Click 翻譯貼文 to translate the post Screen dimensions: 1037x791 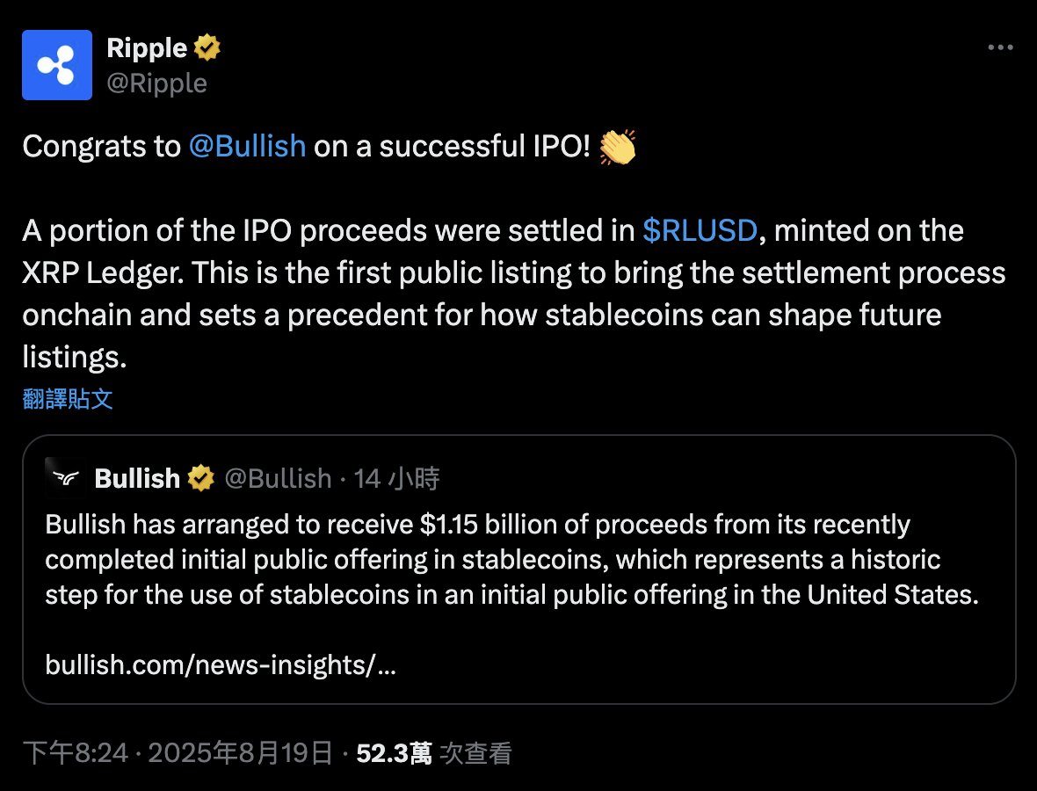tap(67, 399)
